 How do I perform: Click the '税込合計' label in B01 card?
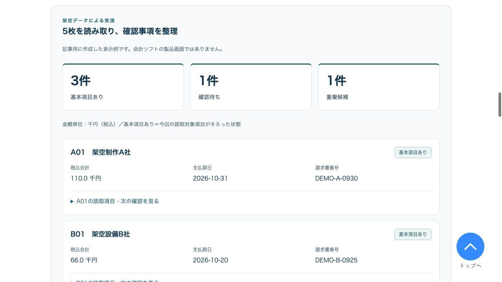(80, 249)
